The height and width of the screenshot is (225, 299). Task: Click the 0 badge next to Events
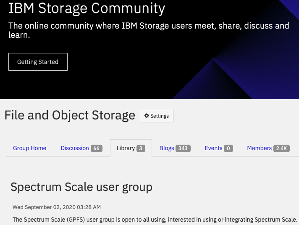pyautogui.click(x=228, y=148)
